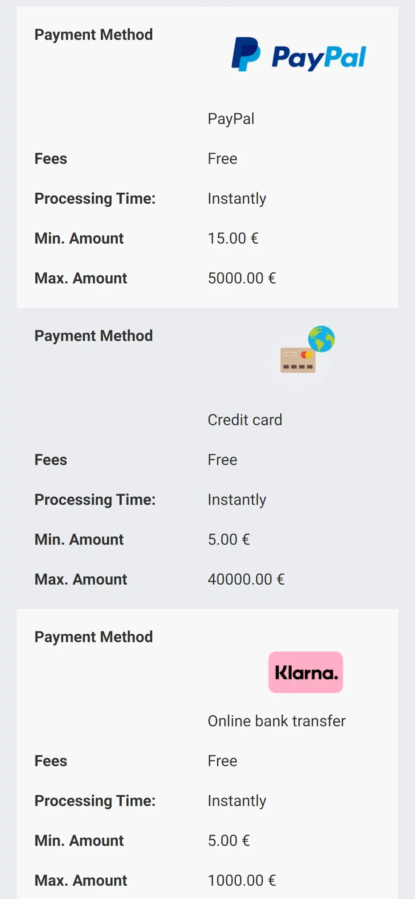Click the "Processing Time:" label in the Klarna section
This screenshot has height=899, width=415.
point(95,801)
